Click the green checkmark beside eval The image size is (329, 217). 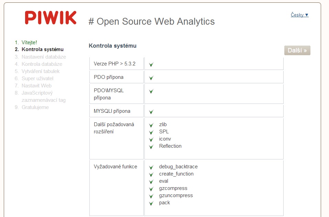tap(151, 182)
